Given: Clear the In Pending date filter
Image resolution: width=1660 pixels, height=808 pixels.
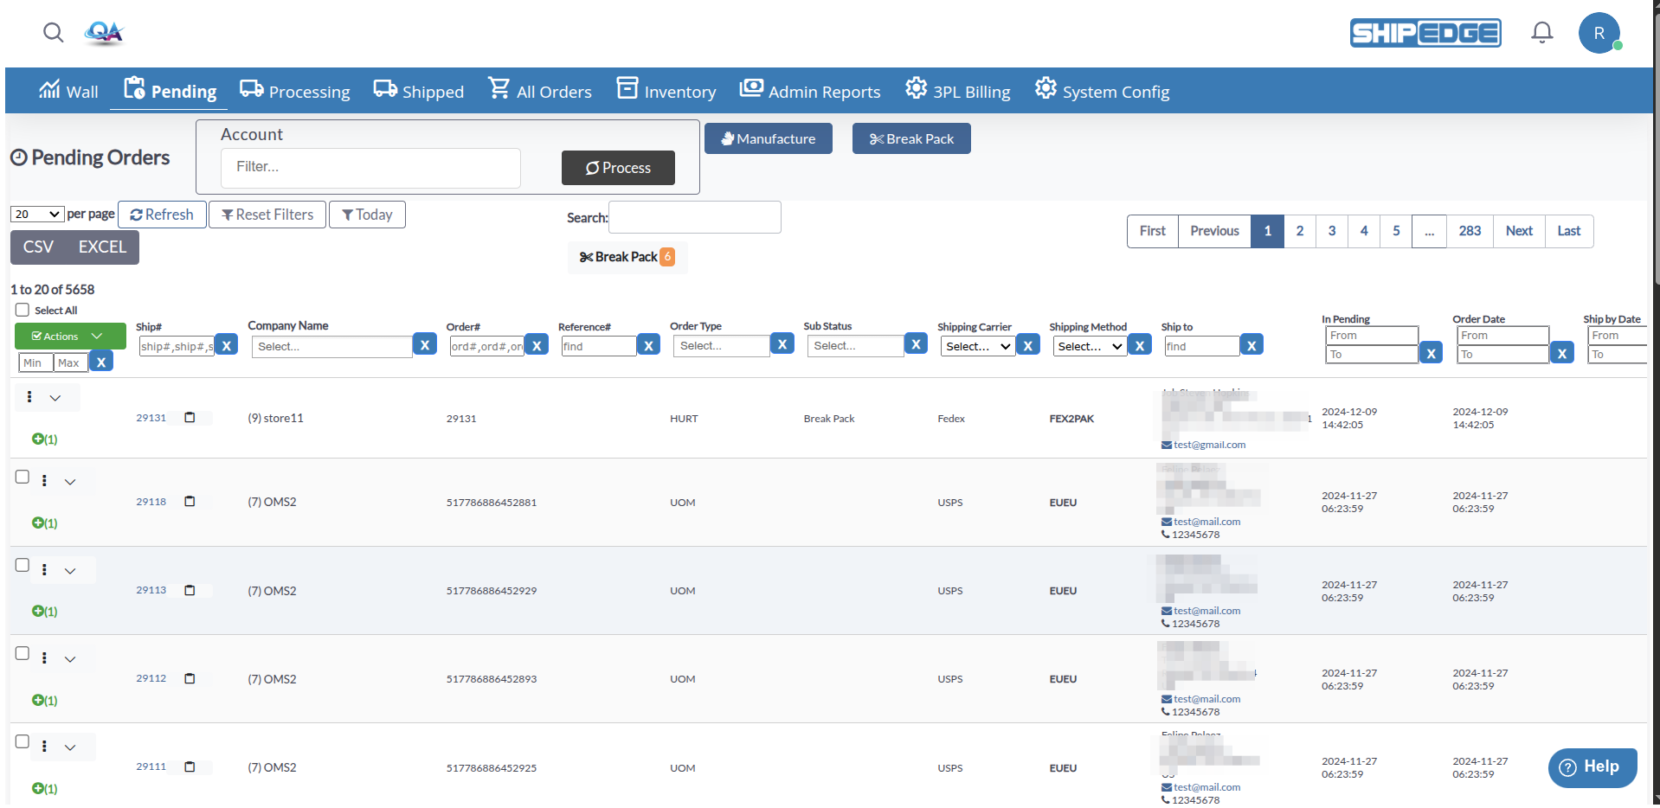Looking at the screenshot, I should [x=1431, y=353].
